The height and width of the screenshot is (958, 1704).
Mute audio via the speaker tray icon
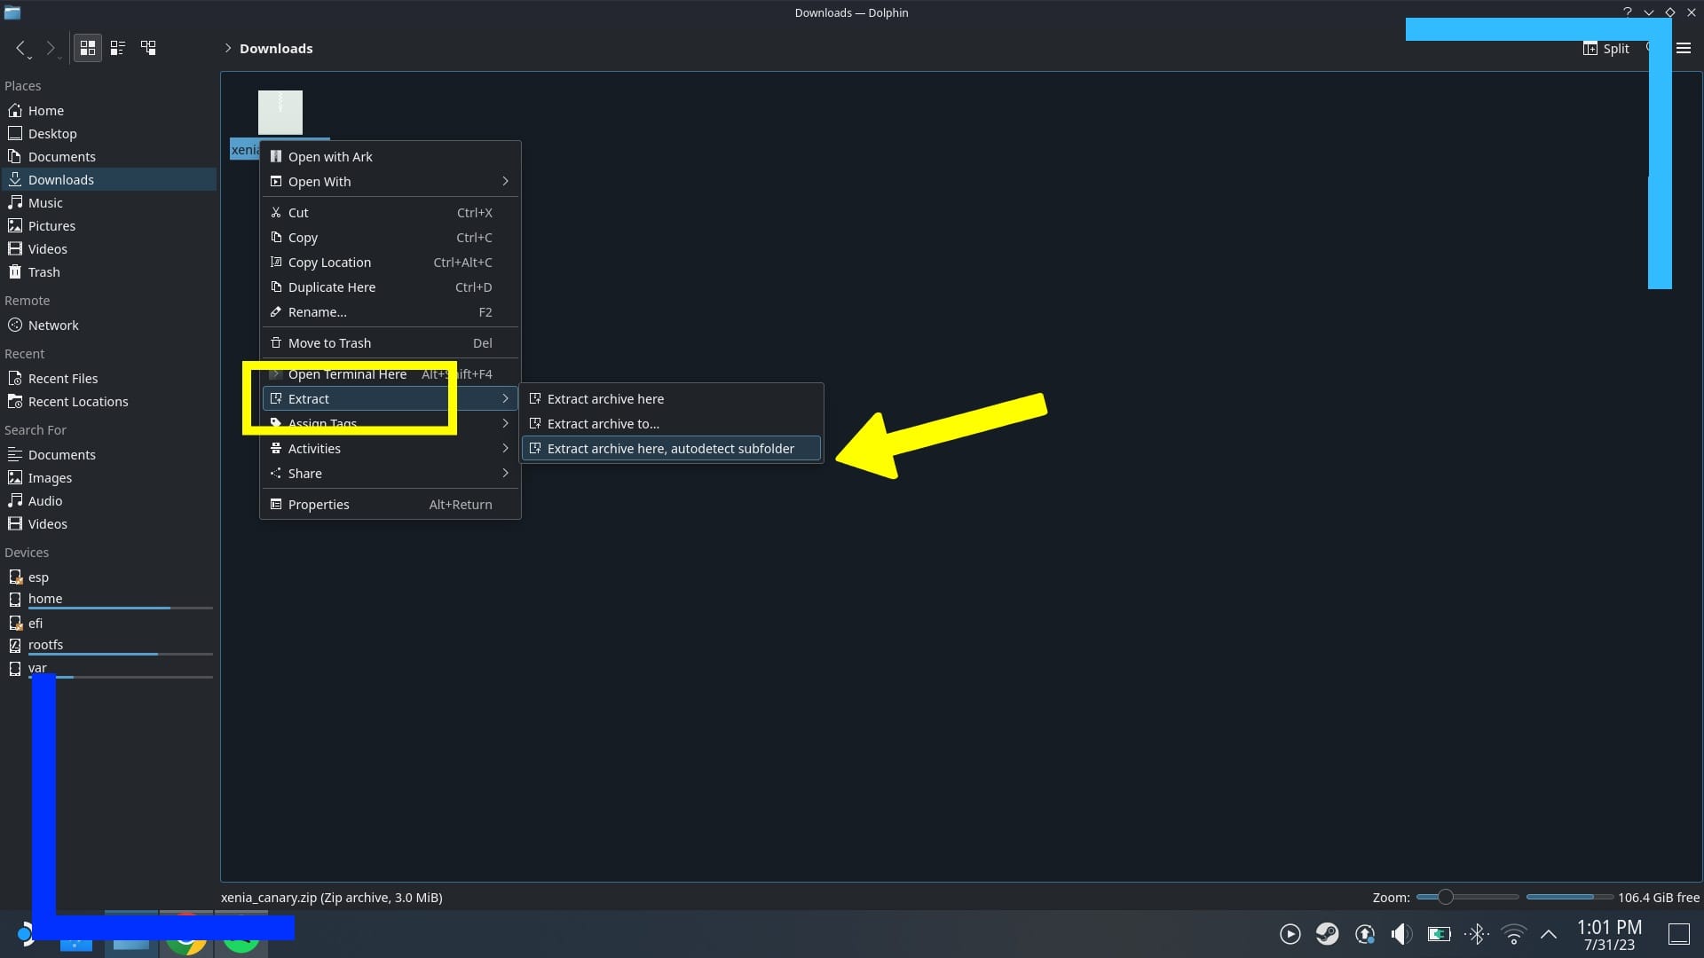coord(1400,934)
